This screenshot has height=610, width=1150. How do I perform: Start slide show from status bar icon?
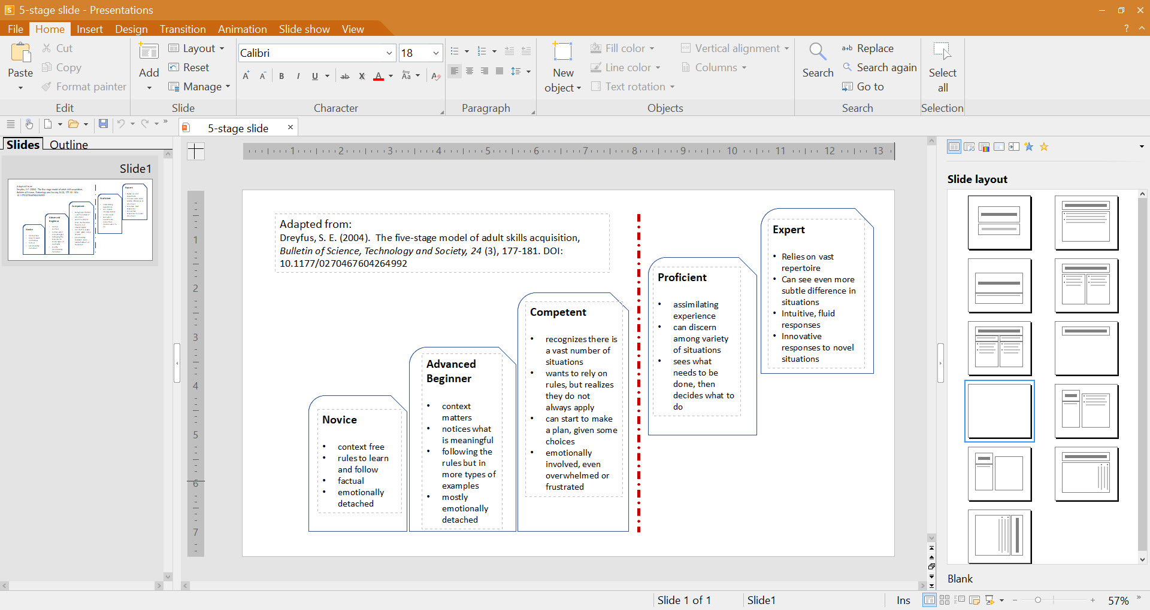pos(989,600)
